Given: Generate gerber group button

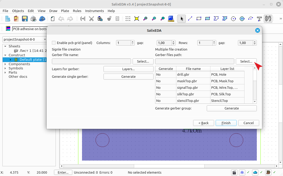Looking at the screenshot, I should coord(232,108).
